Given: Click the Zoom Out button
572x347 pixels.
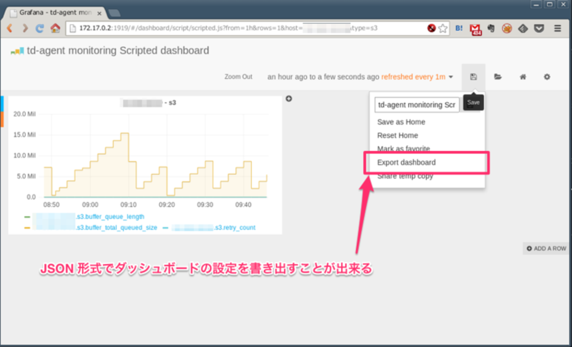Looking at the screenshot, I should (x=238, y=77).
